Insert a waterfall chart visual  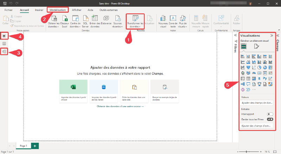tap(243, 68)
